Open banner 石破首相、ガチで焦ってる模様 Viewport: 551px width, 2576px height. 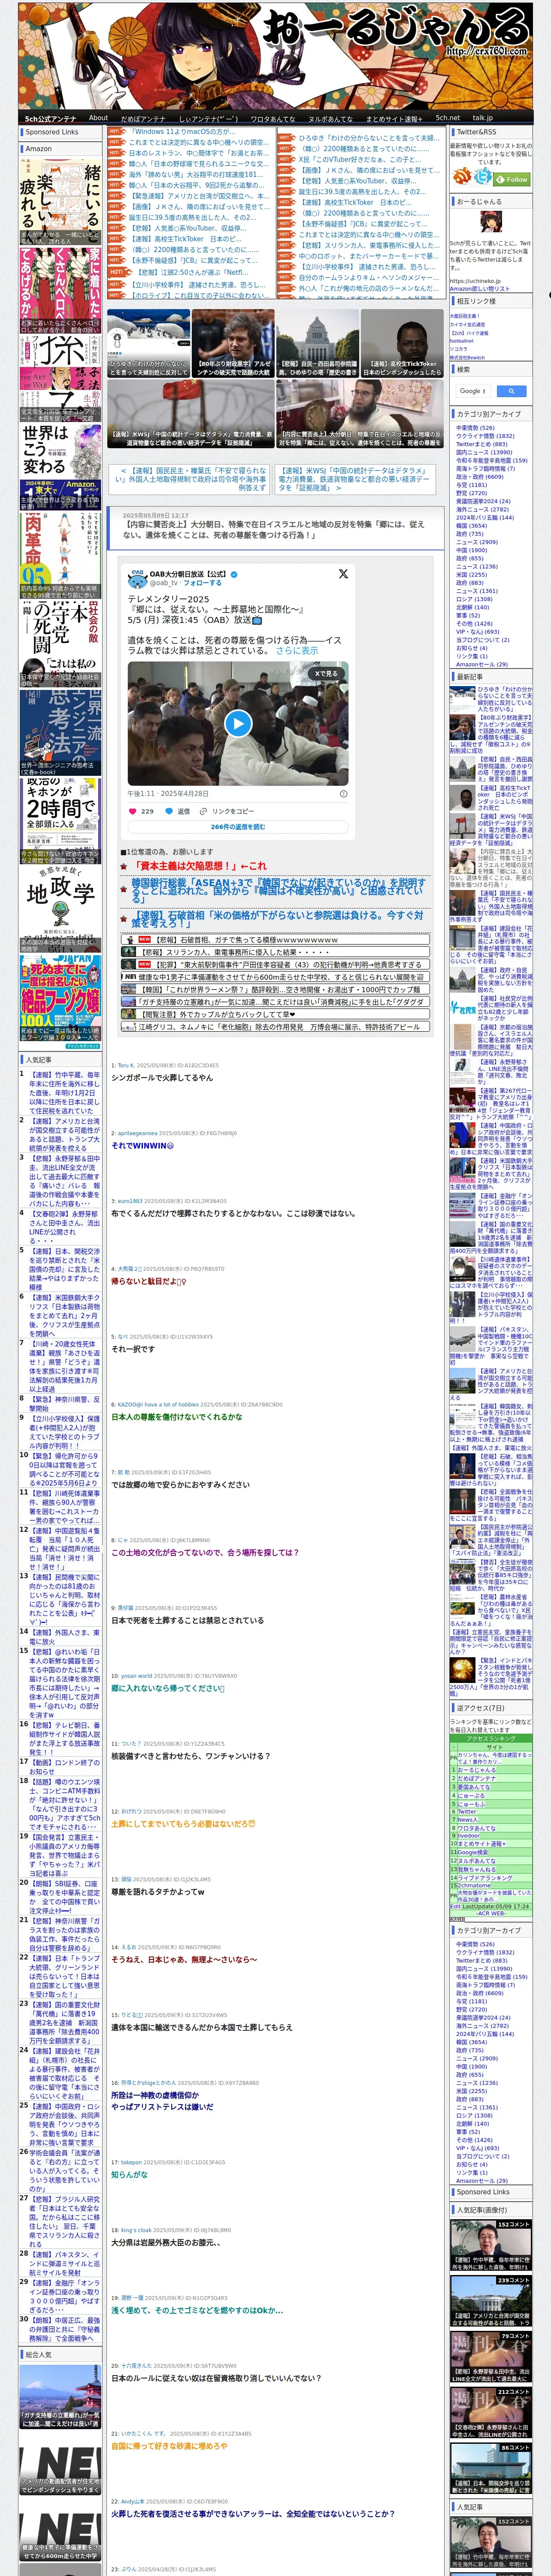pyautogui.click(x=275, y=940)
